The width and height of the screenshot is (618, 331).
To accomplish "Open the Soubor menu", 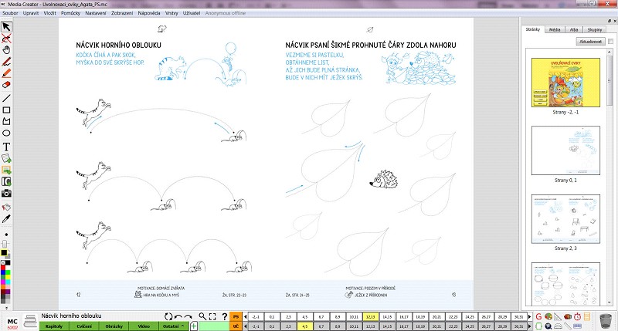I will [x=10, y=13].
